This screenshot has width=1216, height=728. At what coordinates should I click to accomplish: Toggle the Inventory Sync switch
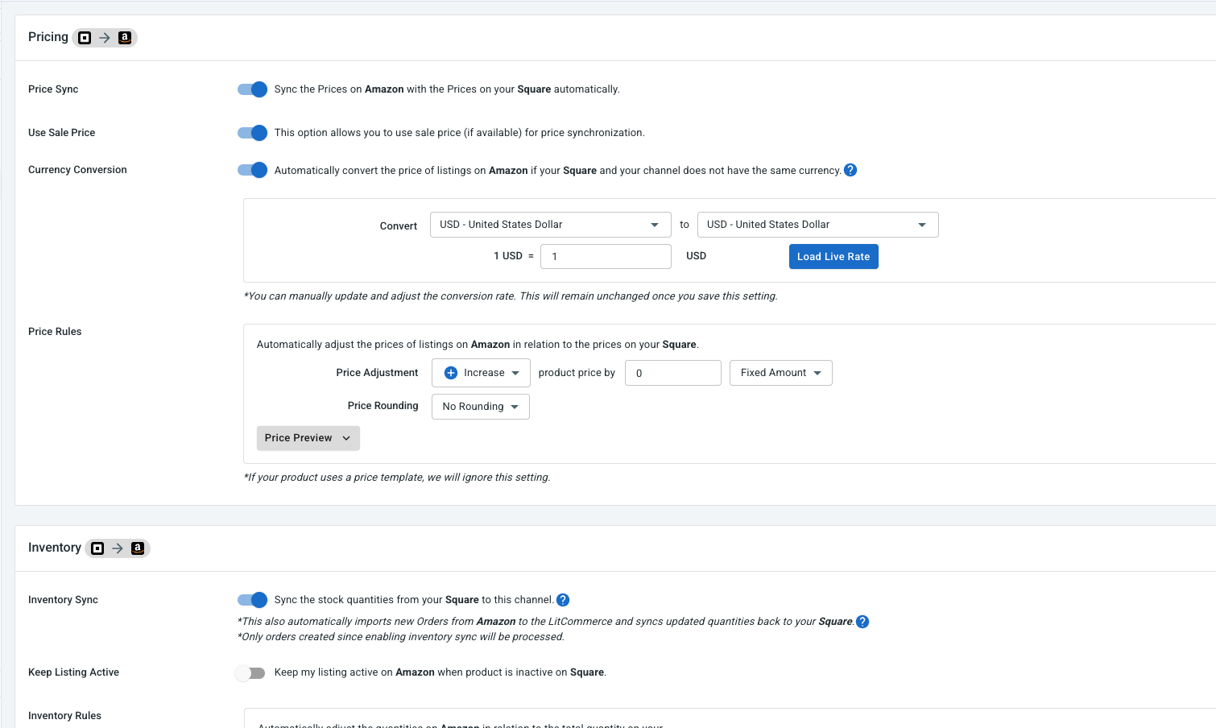pyautogui.click(x=252, y=600)
